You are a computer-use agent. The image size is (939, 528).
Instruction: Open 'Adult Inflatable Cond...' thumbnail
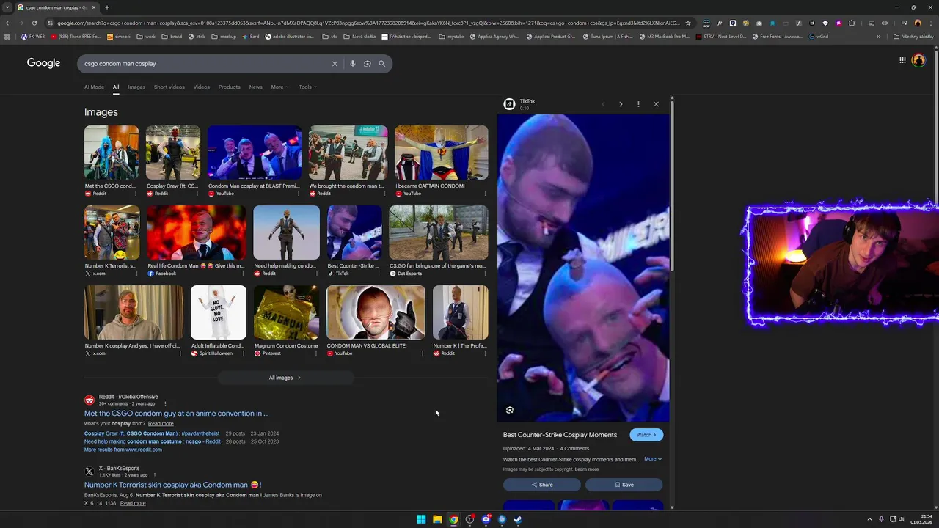(219, 312)
